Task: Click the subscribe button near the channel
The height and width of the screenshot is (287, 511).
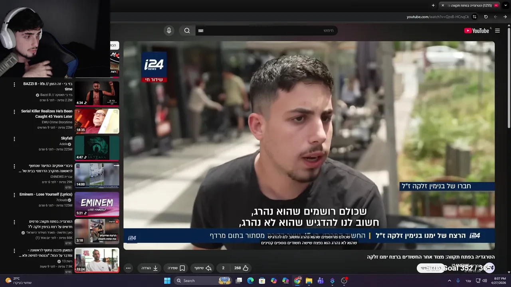Action: 430,268
